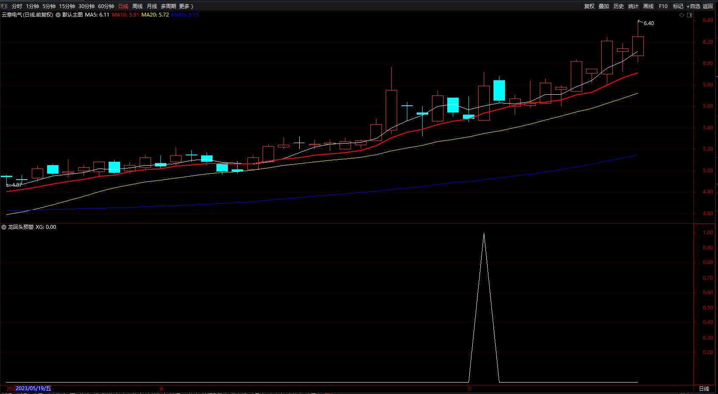Click the 4.87 low price annotation

17,185
